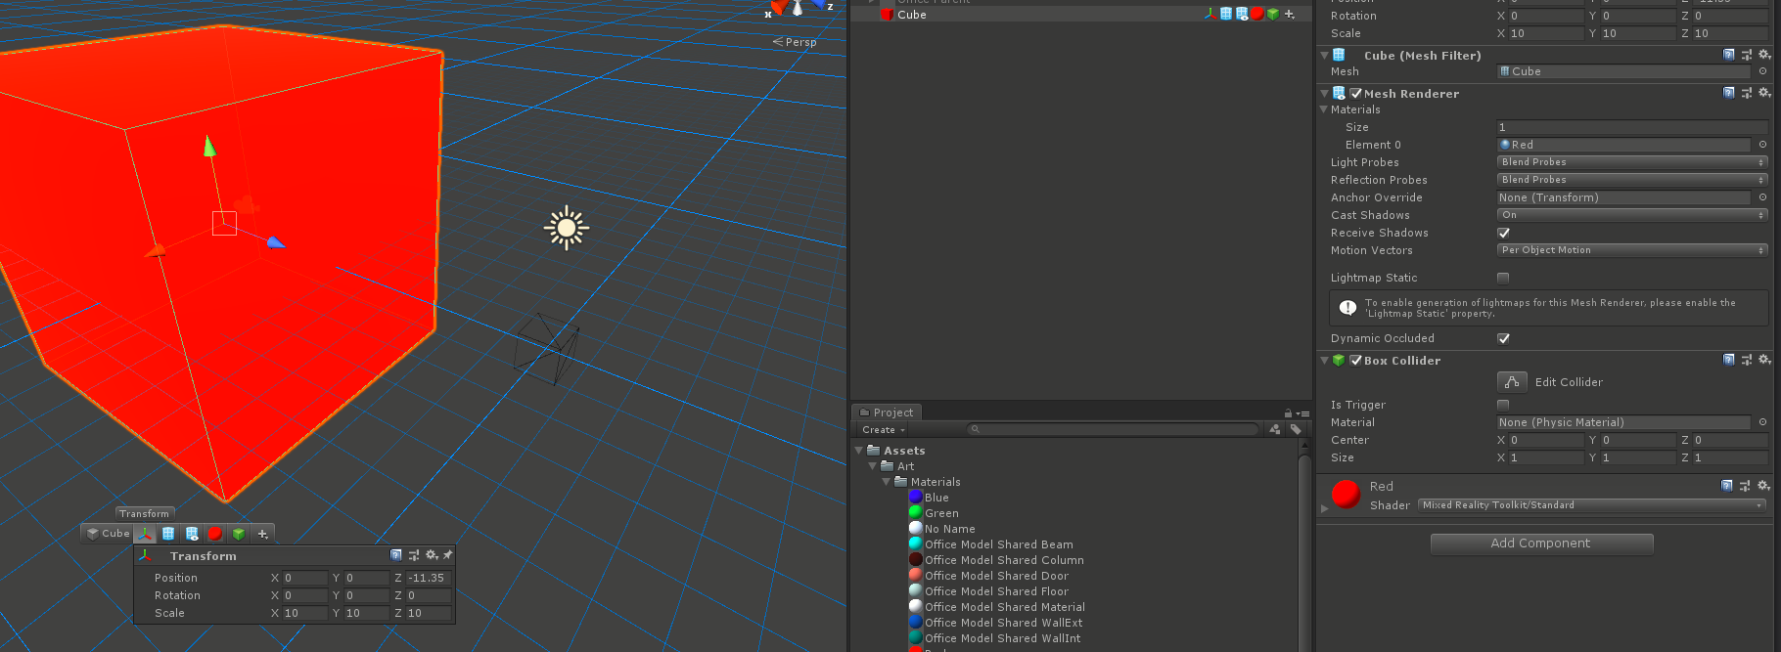Disable the Mesh Renderer component checkbox
This screenshot has height=652, width=1781.
[x=1355, y=94]
